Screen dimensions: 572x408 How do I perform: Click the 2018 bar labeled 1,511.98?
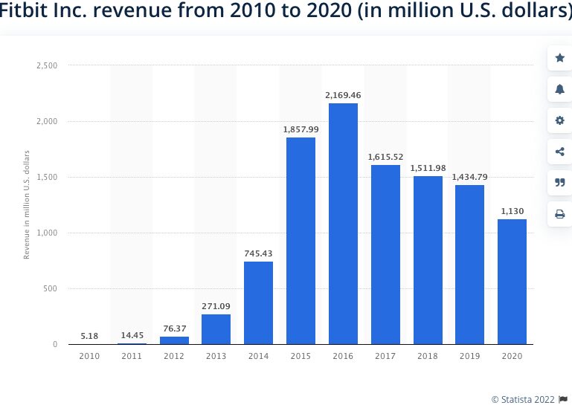tap(428, 260)
